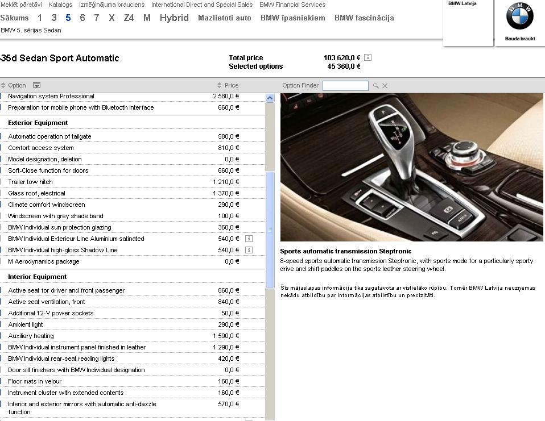Select the 7 series menu item
Screen dimensions: 545x421
pyautogui.click(x=97, y=18)
